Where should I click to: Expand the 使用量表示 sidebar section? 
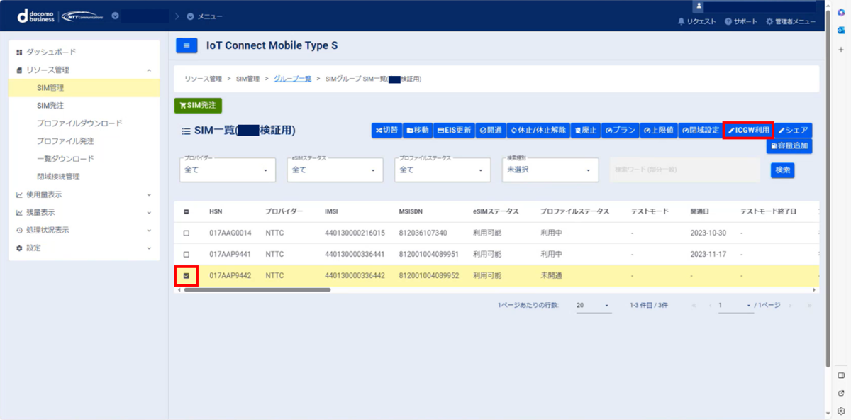tap(84, 194)
